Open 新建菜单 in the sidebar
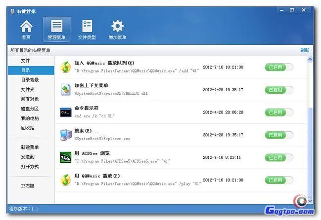The height and width of the screenshot is (220, 321). pyautogui.click(x=30, y=147)
